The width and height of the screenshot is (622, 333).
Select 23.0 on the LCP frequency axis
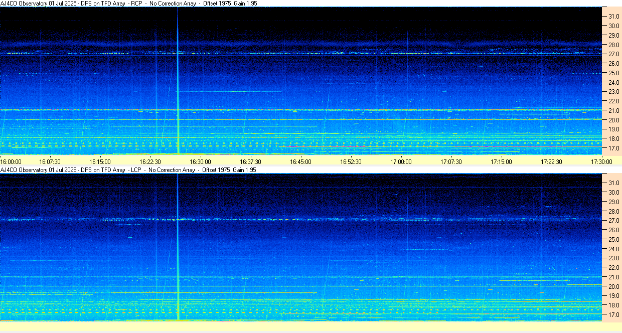coord(614,258)
